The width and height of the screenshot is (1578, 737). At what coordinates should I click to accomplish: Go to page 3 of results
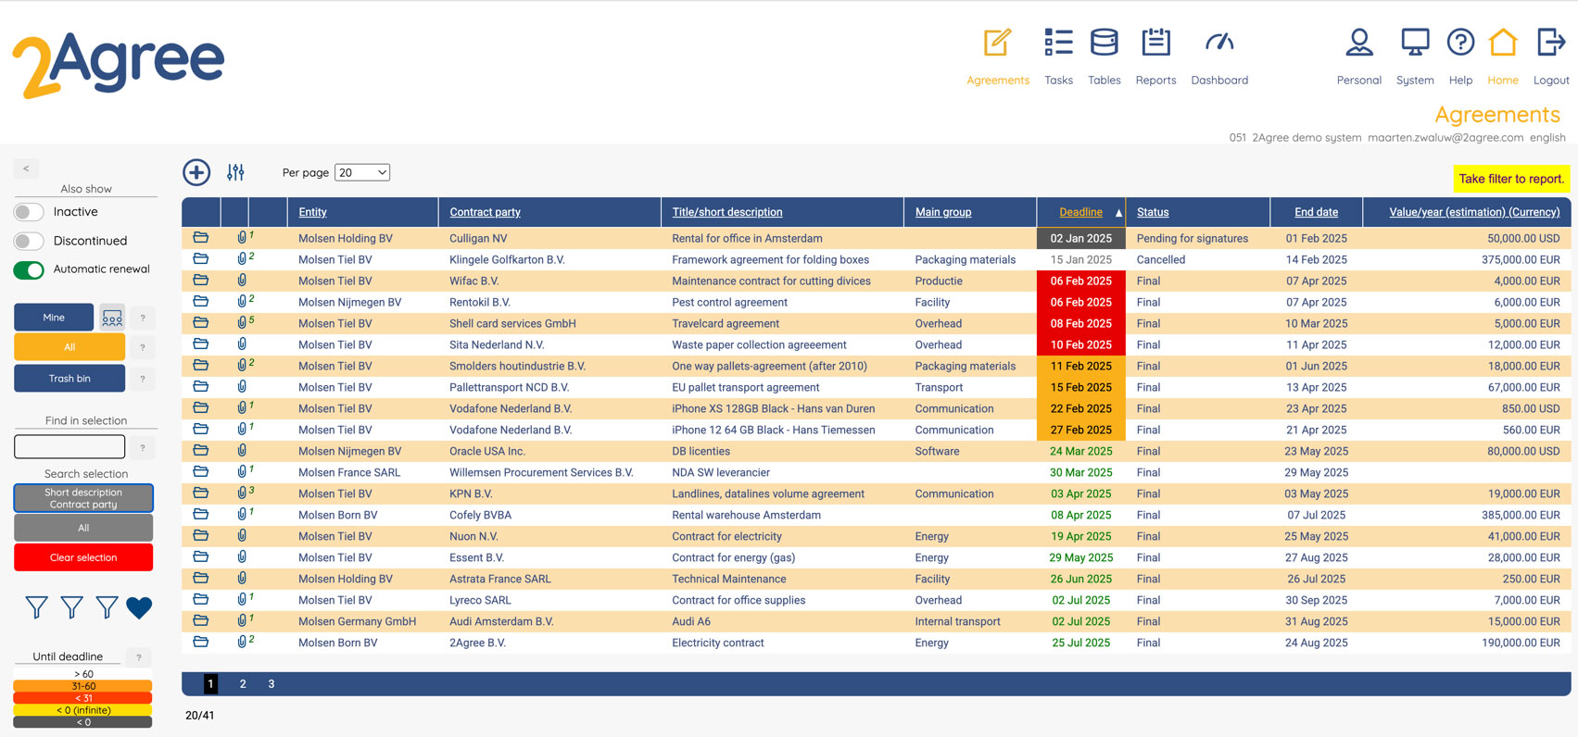pos(271,684)
